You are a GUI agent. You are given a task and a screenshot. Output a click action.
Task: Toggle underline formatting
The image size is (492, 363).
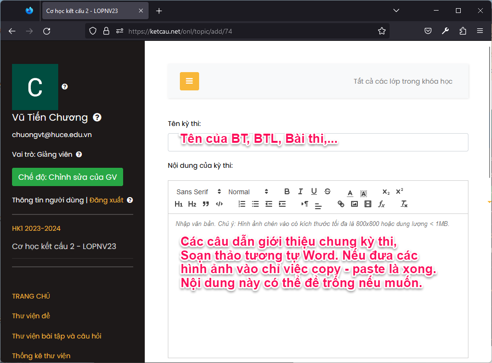tap(314, 192)
